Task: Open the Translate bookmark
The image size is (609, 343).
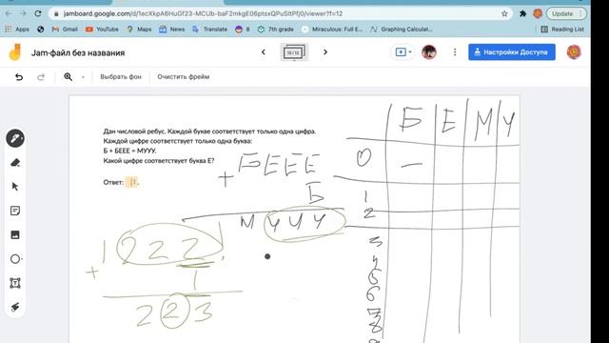Action: [209, 30]
